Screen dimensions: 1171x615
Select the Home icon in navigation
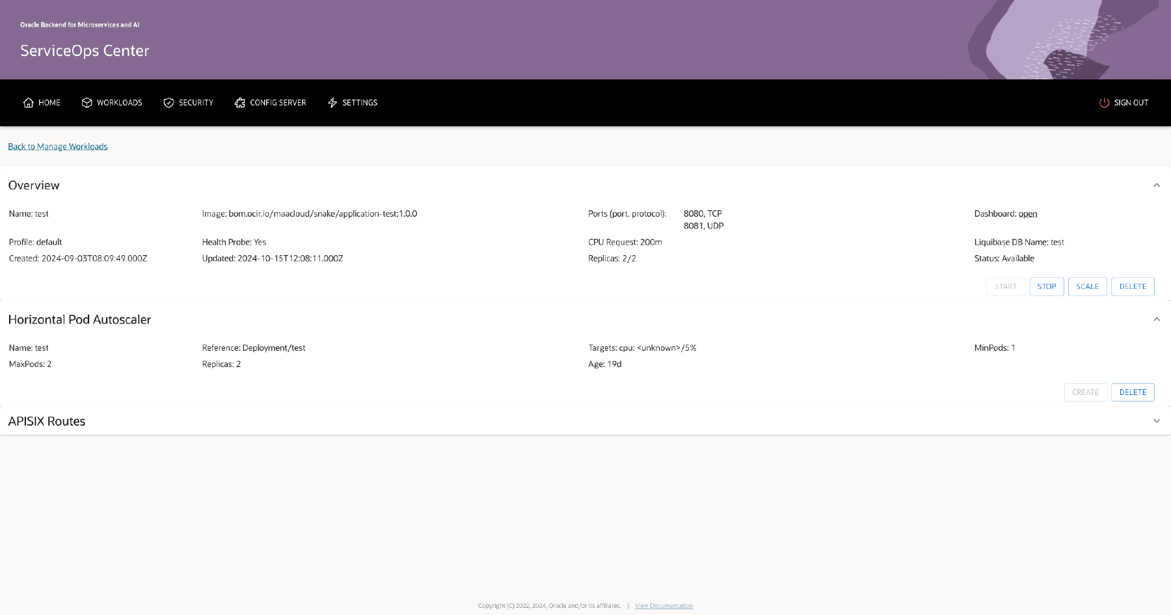(28, 102)
